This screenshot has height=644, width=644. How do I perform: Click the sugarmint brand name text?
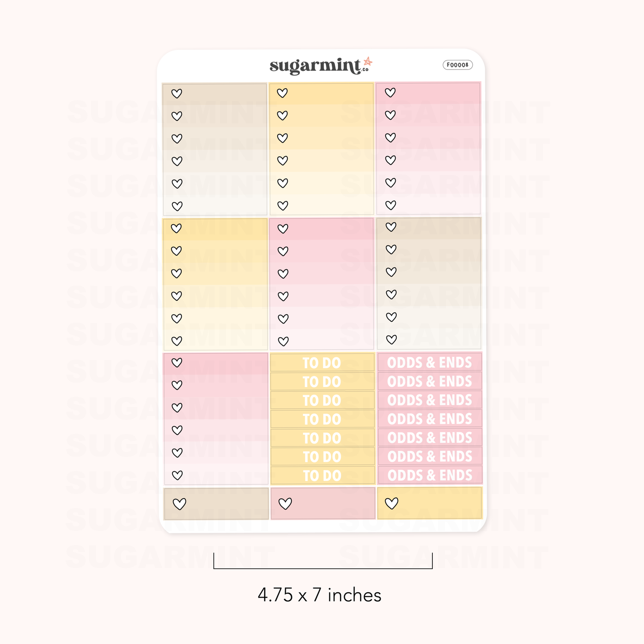pyautogui.click(x=315, y=66)
